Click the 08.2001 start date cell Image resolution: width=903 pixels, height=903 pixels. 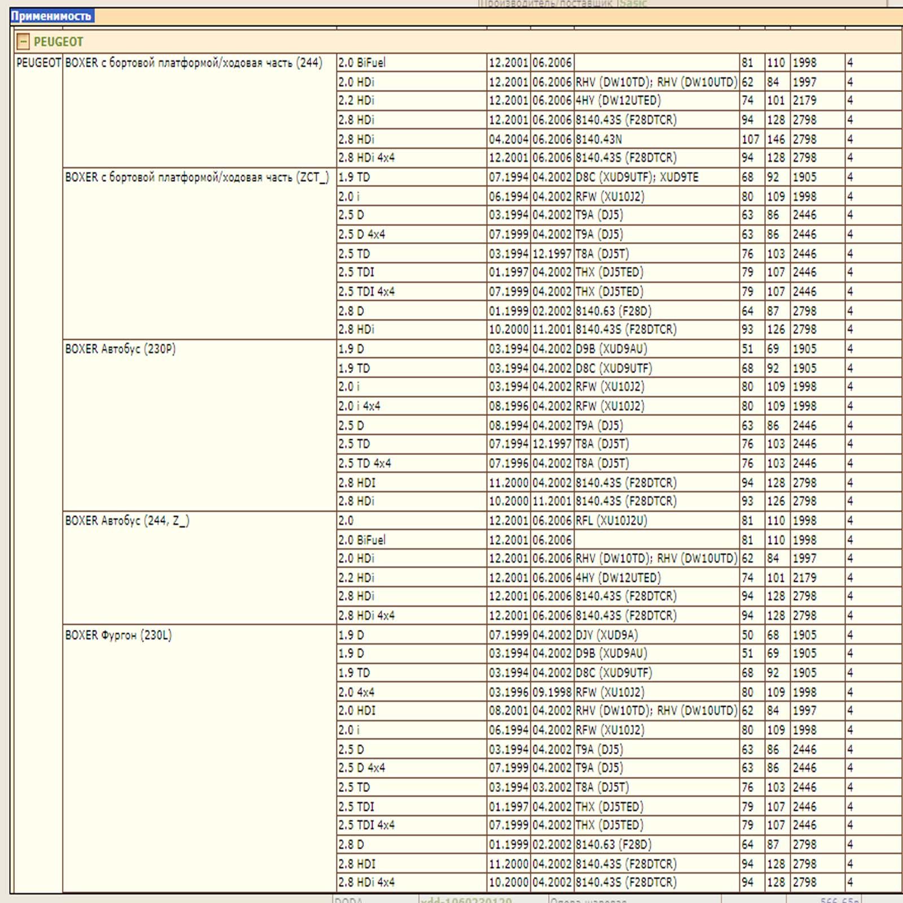509,711
